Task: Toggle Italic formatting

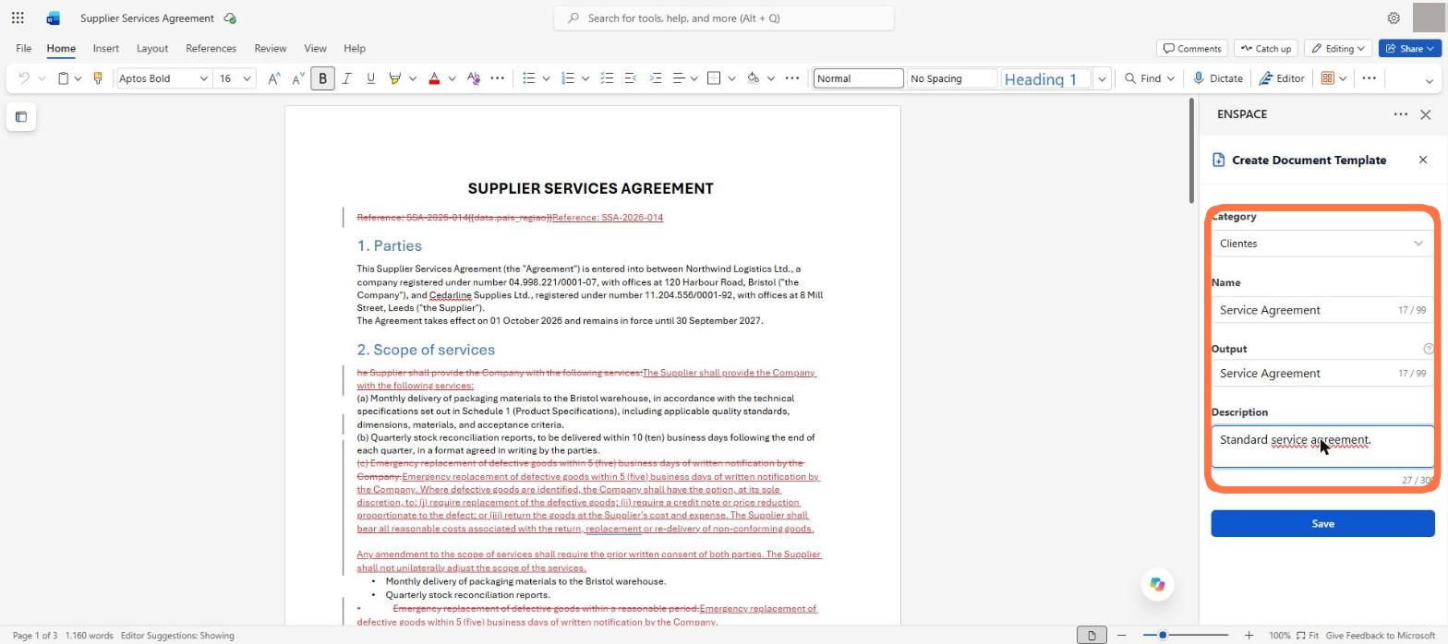Action: tap(346, 78)
